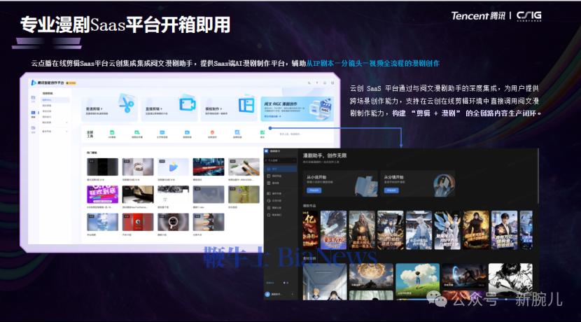Click the dark window vertical scrollbar
The height and width of the screenshot is (322, 581).
[538, 176]
